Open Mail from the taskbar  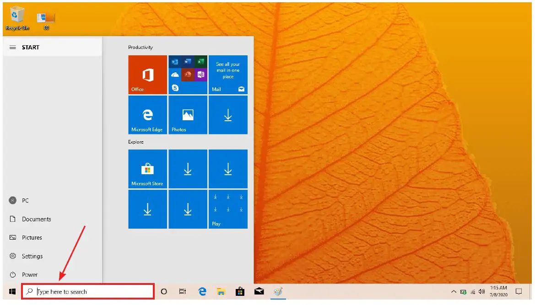tap(259, 292)
